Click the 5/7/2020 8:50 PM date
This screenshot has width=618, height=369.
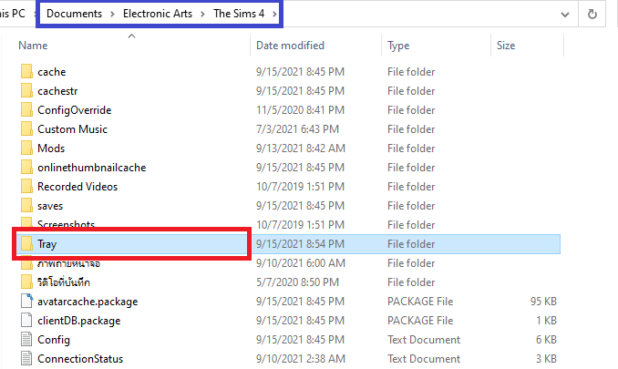click(x=297, y=282)
